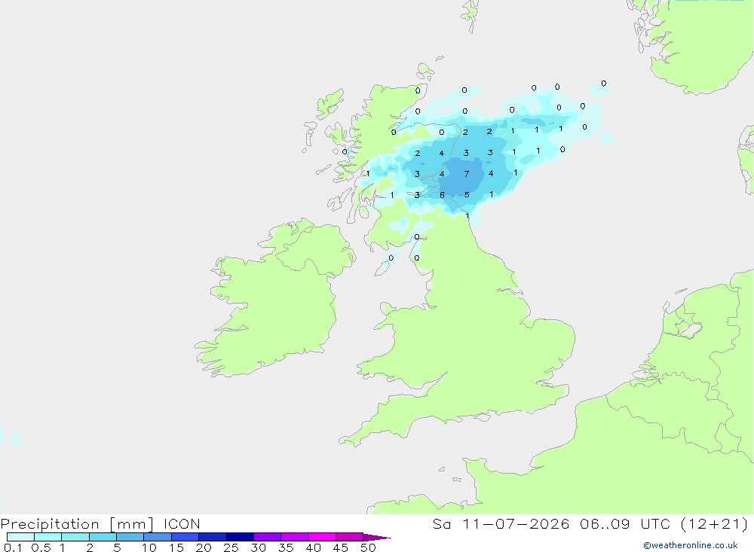Viewport: 754px width, 552px height.
Task: Click the "20" legend scale label
Action: pos(204,547)
